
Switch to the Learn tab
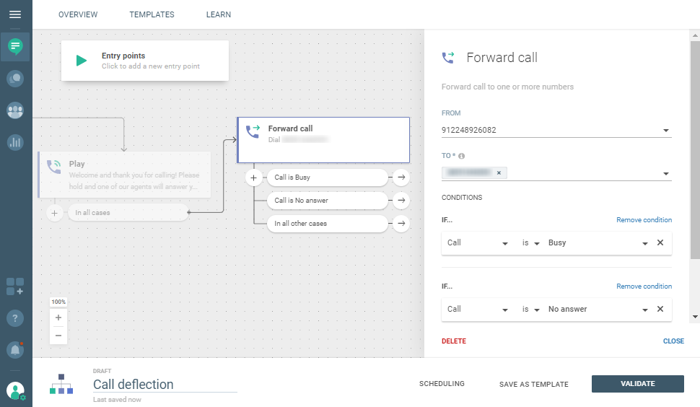(x=219, y=14)
